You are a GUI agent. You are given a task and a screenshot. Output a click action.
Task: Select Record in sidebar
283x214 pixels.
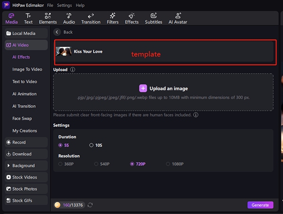(26, 142)
